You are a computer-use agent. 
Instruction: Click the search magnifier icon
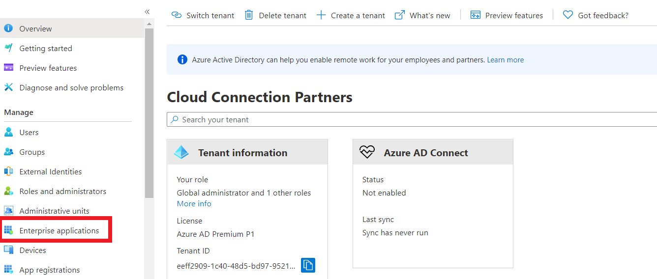tap(175, 119)
